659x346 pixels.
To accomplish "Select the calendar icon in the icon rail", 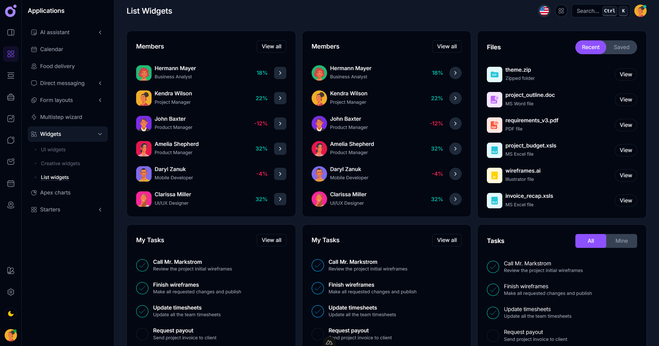I will click(11, 183).
